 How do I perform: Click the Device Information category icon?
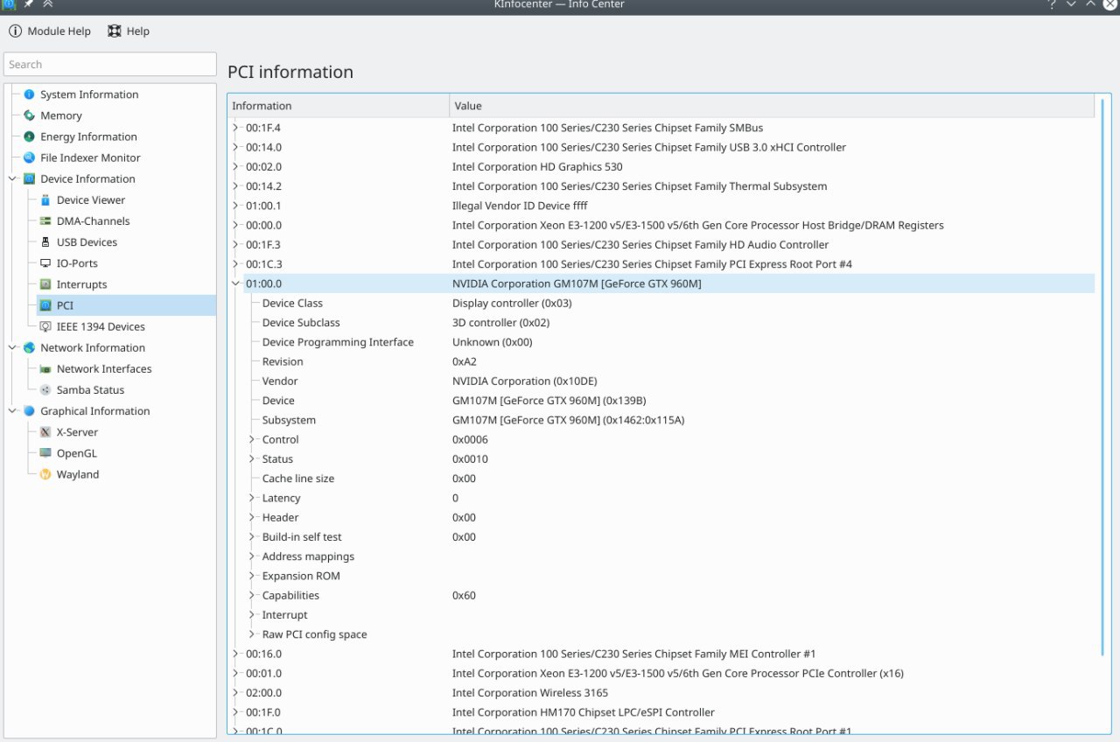[29, 178]
